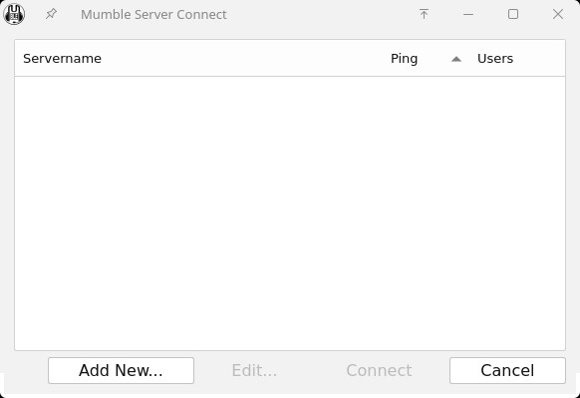
Task: Sort servers by the Servername column
Action: (x=62, y=59)
